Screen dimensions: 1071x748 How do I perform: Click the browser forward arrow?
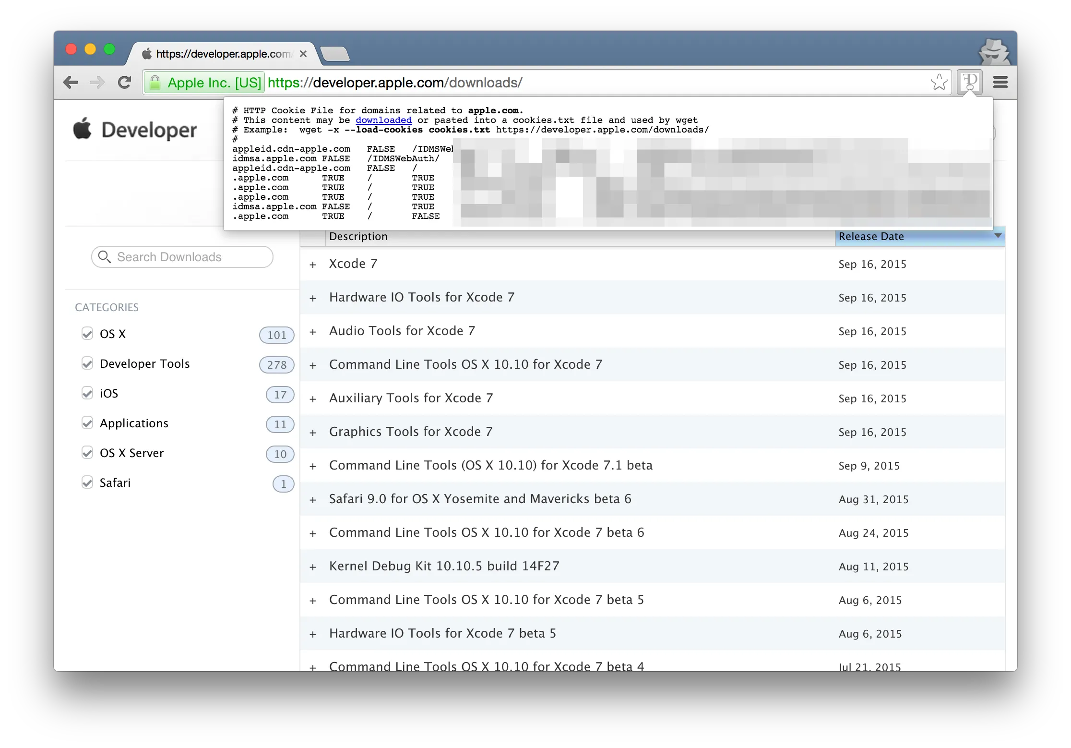point(97,83)
